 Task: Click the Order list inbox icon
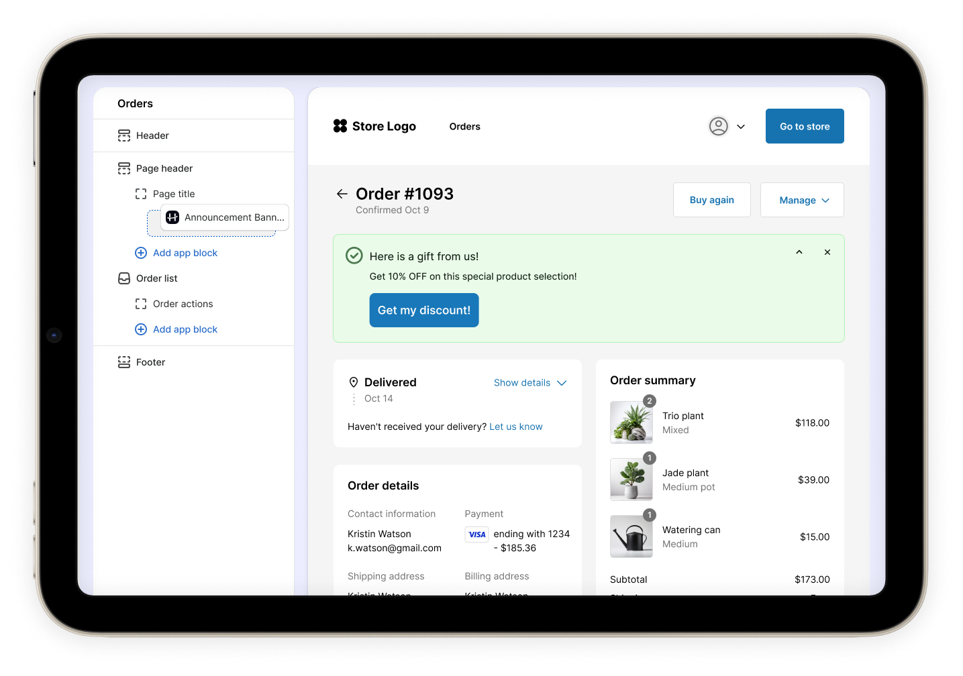click(124, 278)
